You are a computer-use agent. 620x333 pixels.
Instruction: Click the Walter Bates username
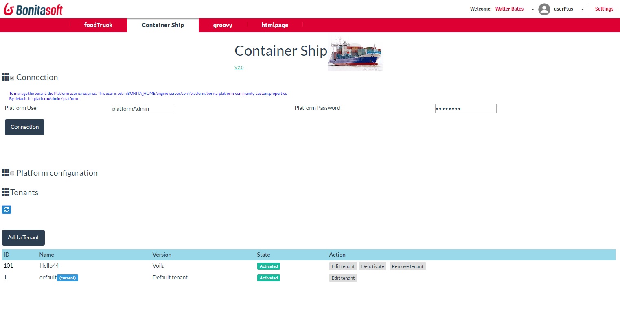509,9
